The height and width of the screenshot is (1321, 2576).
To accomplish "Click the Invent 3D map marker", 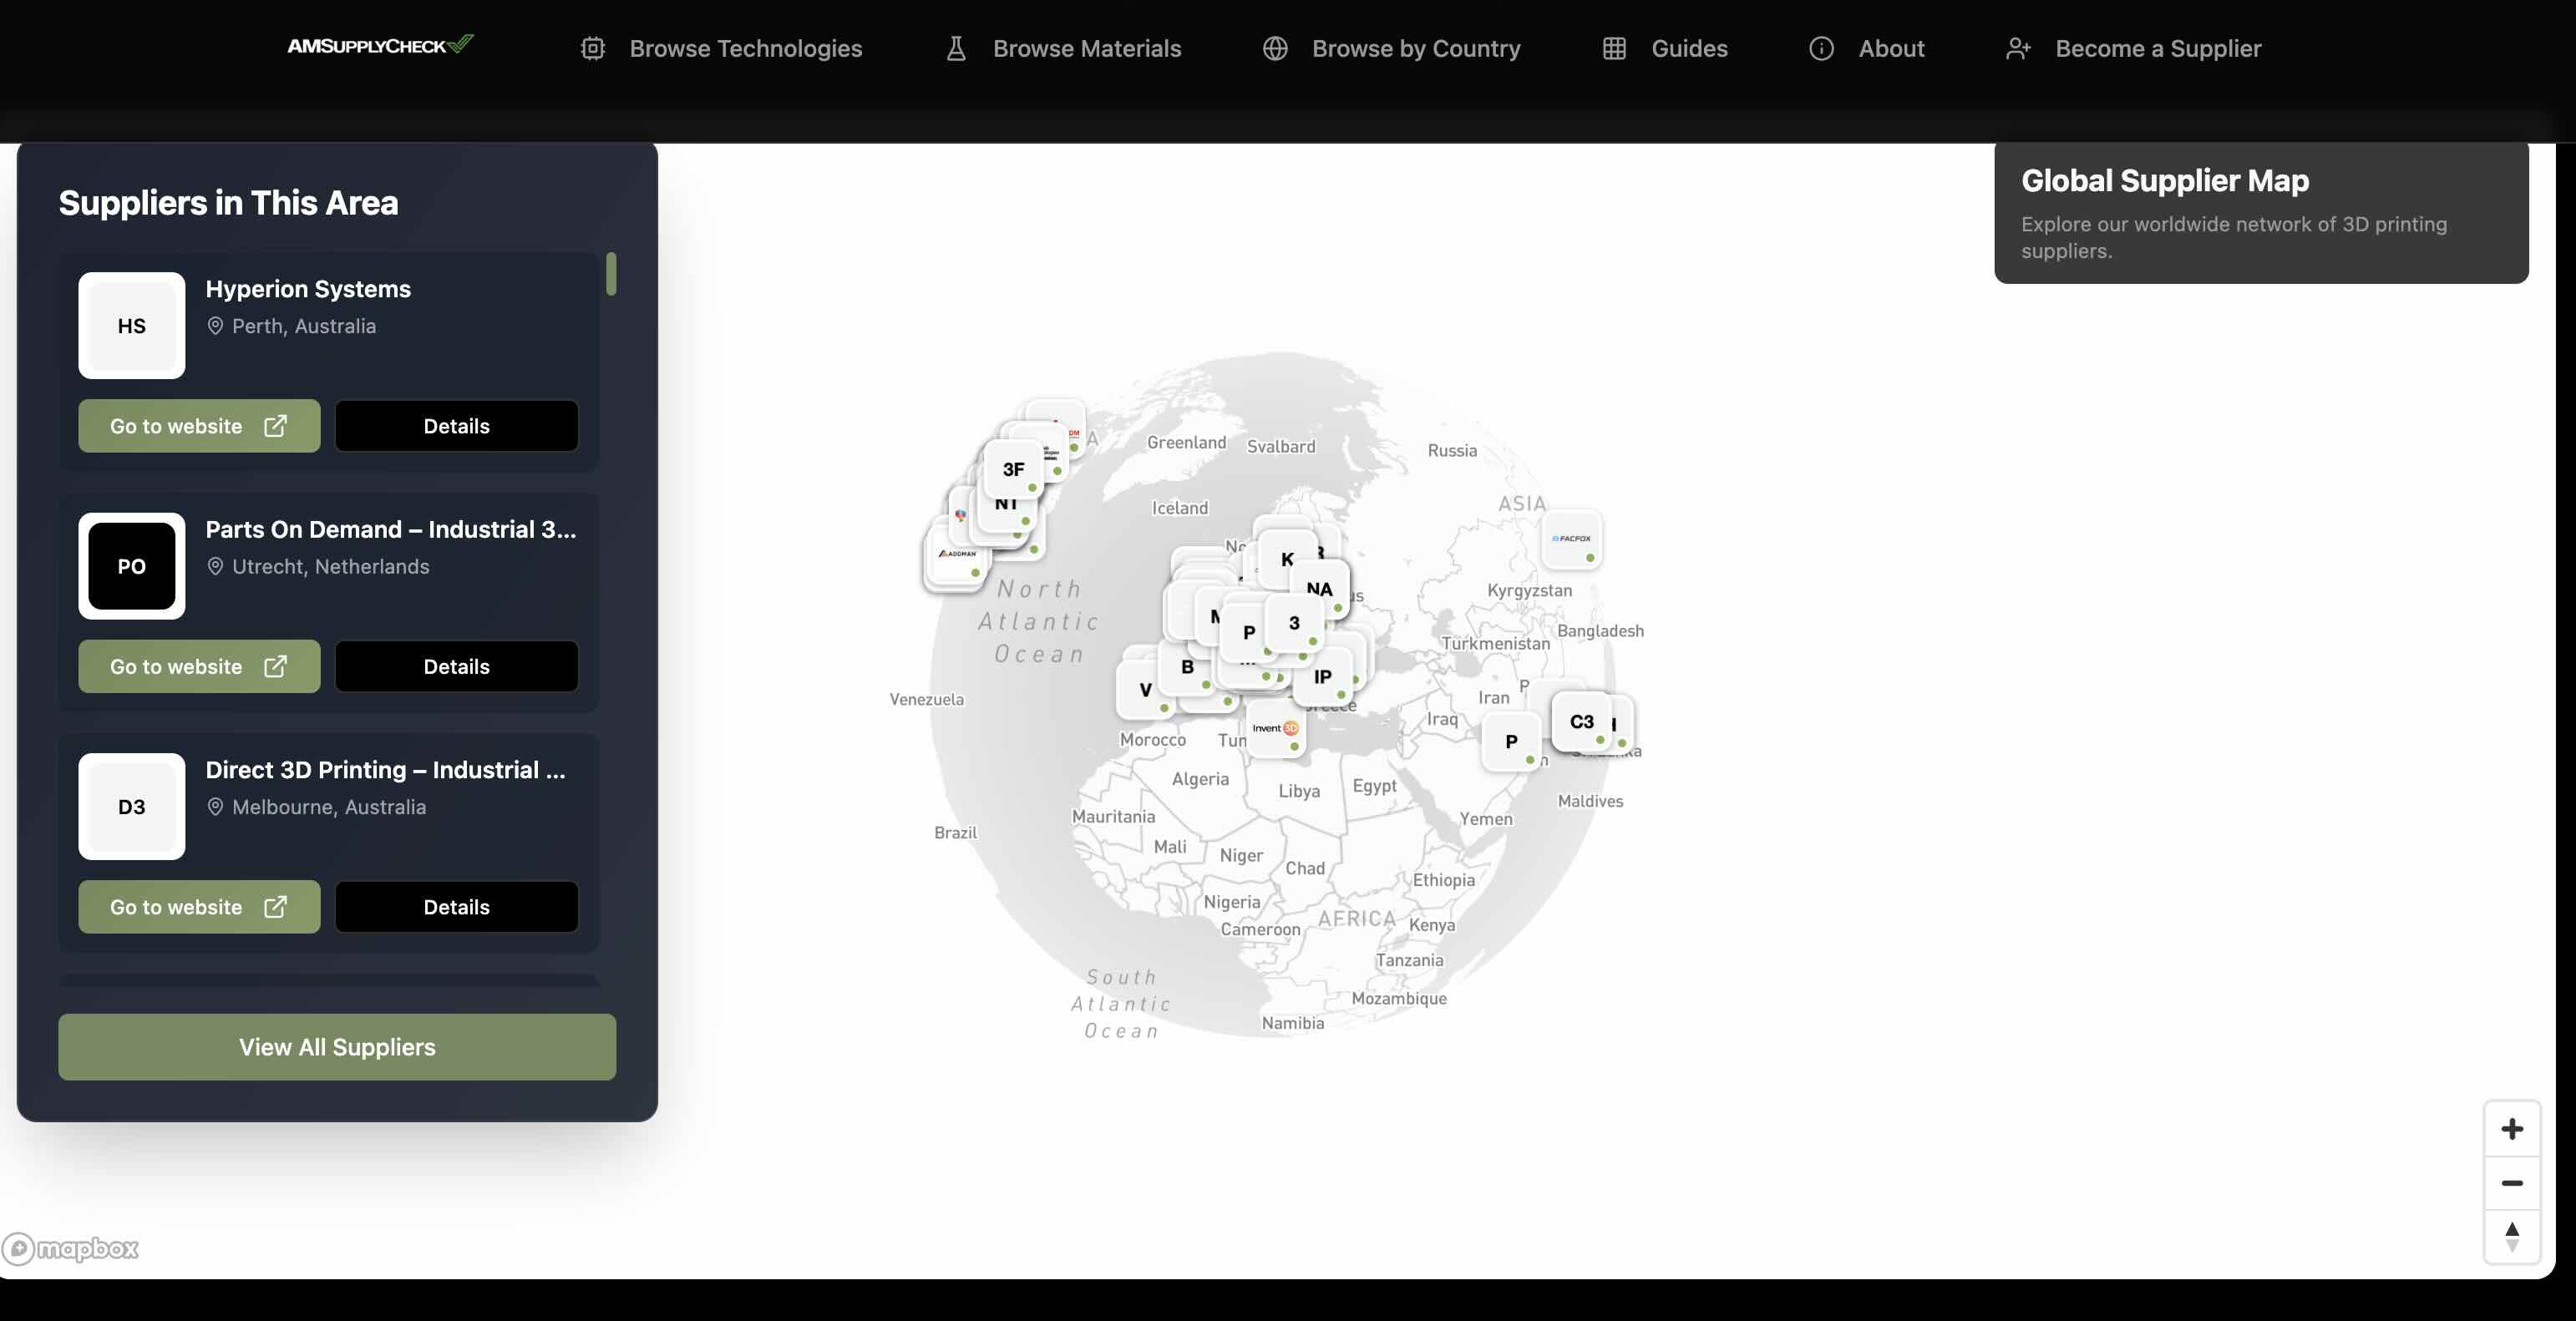I will (x=1275, y=729).
